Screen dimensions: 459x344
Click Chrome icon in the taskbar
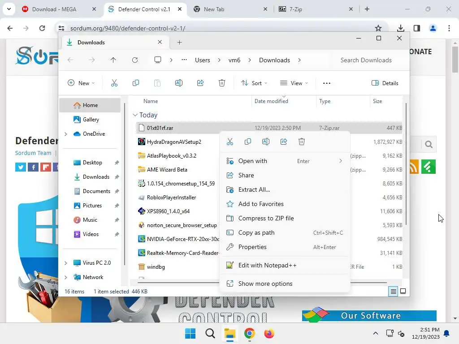pos(249,333)
